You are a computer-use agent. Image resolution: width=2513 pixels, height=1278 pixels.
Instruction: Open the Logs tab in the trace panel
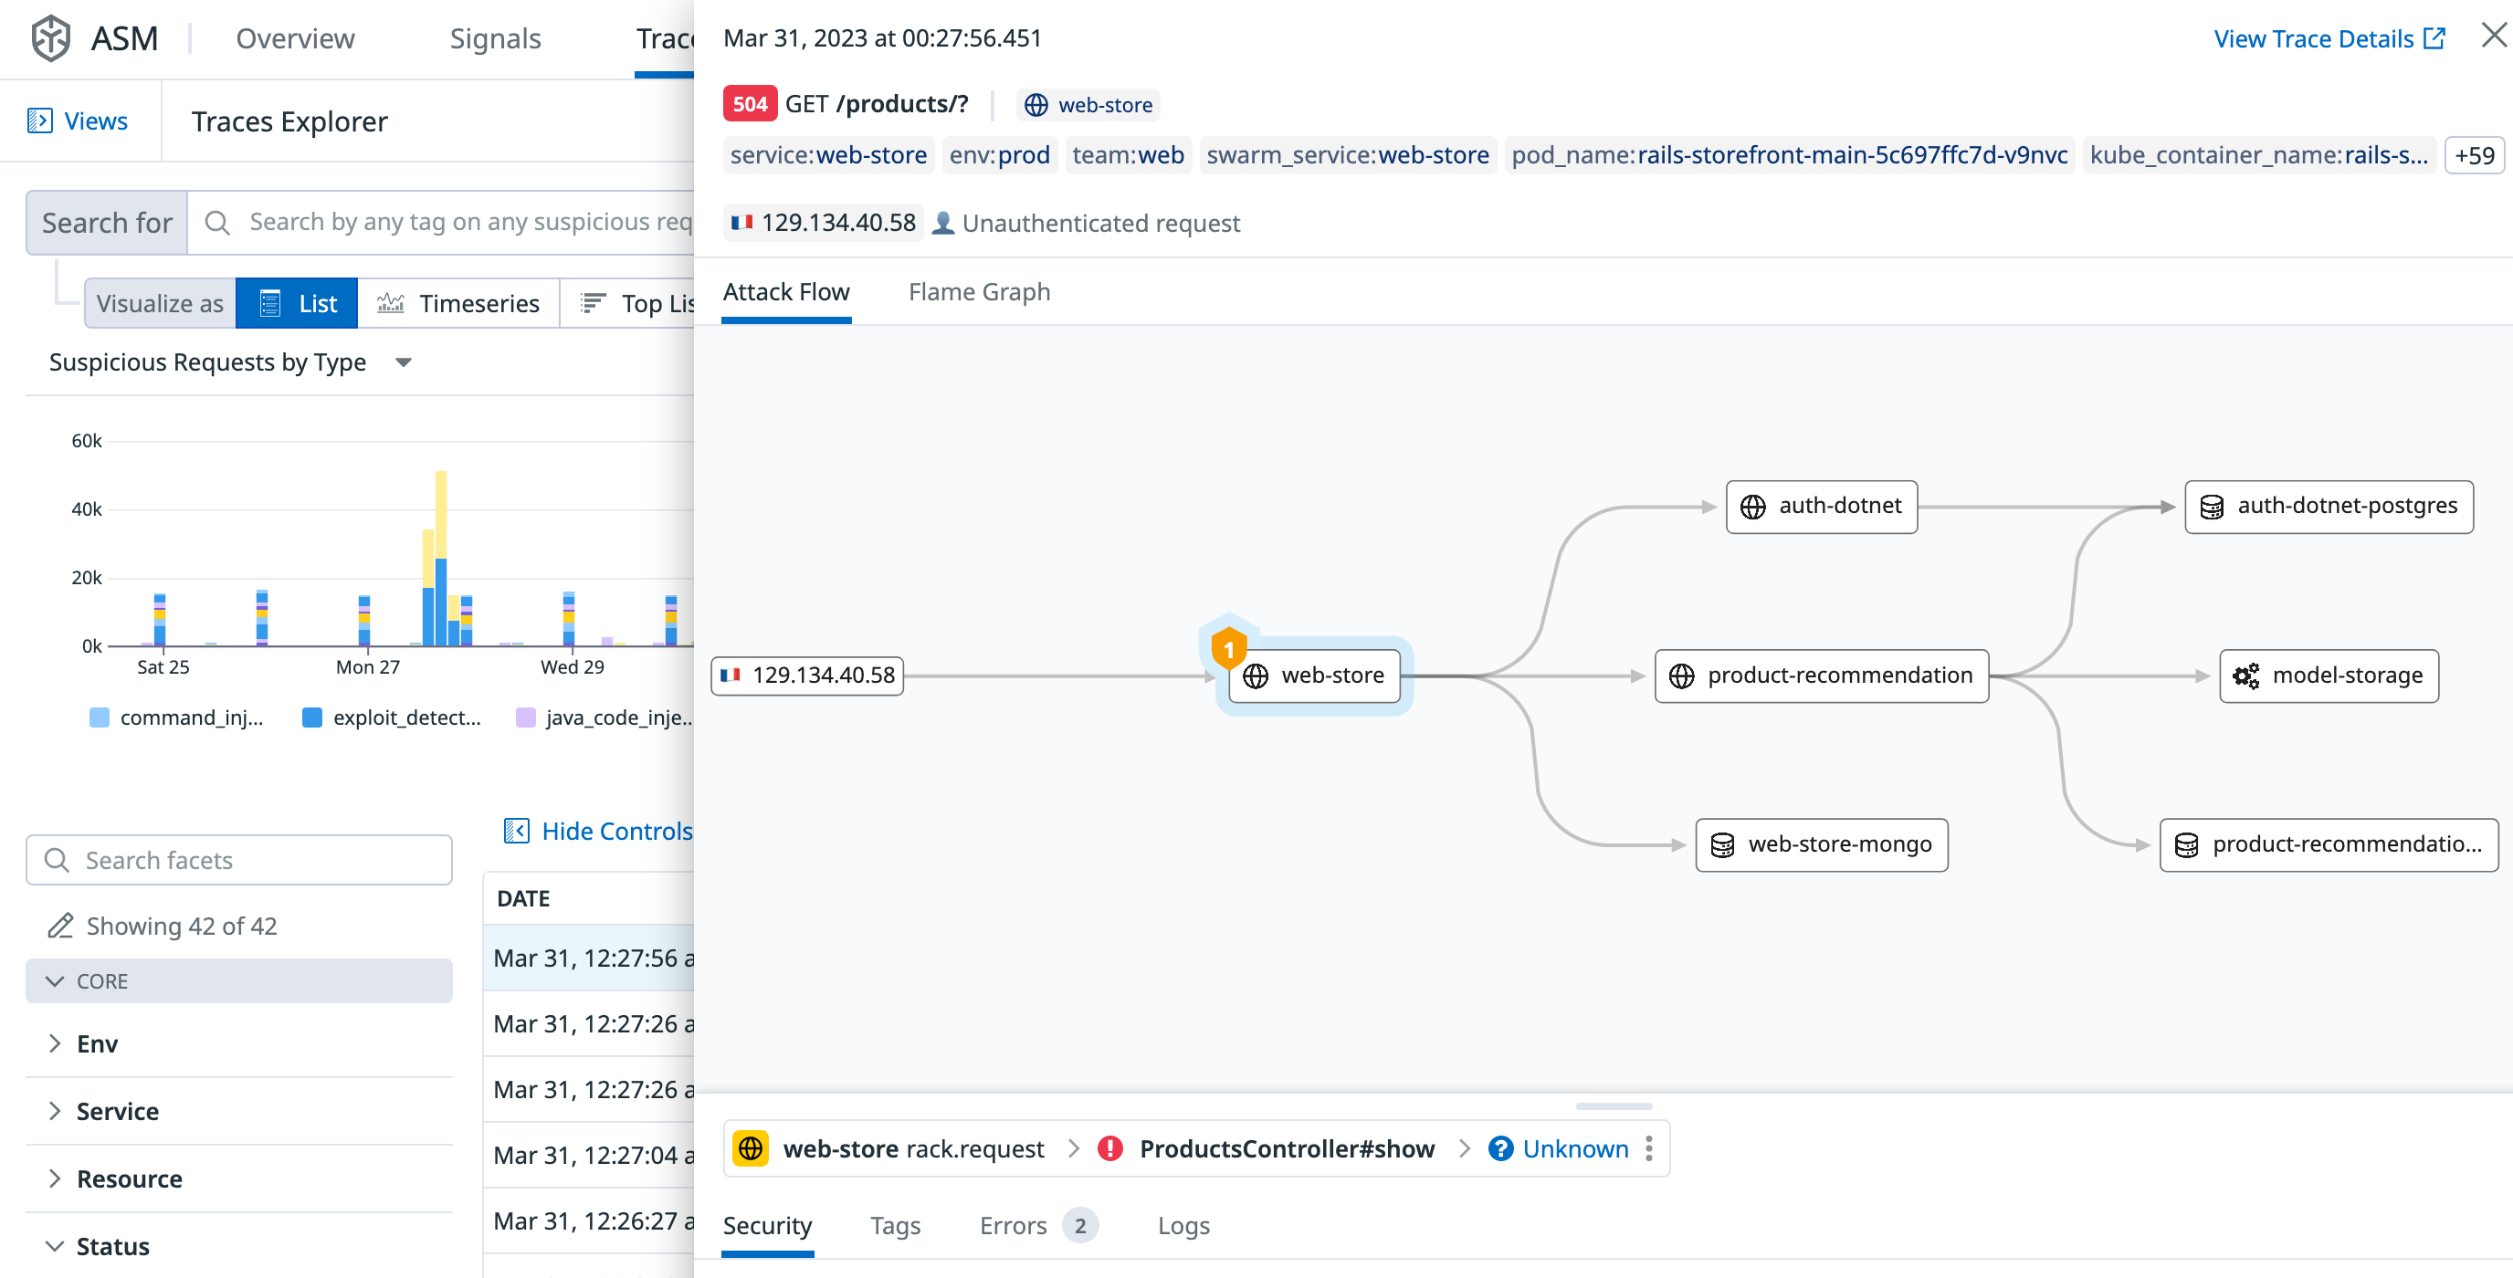(1183, 1225)
